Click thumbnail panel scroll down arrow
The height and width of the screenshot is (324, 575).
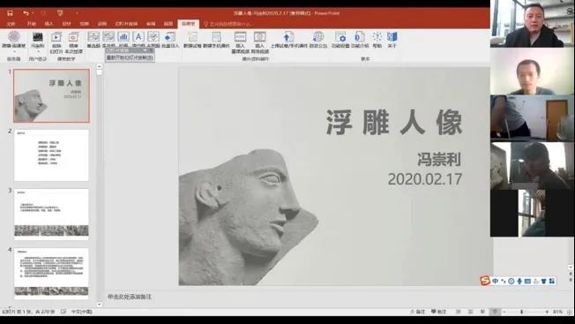coord(99,305)
